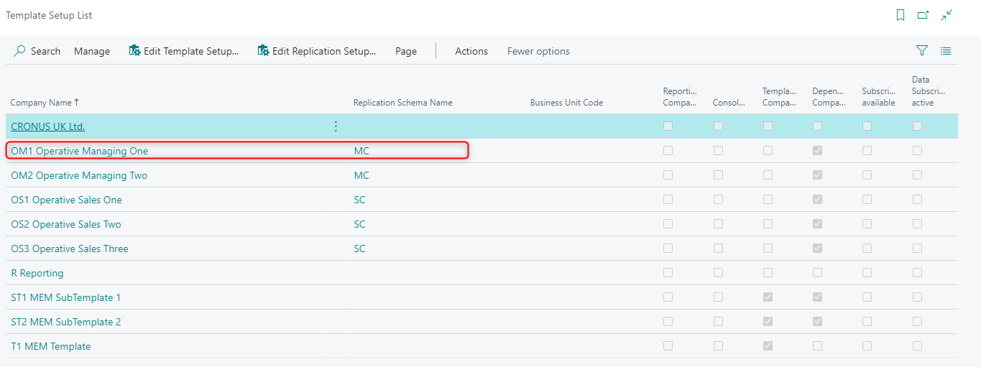
Task: Select ST2 MEM SubTemplate 2
Action: (x=66, y=322)
